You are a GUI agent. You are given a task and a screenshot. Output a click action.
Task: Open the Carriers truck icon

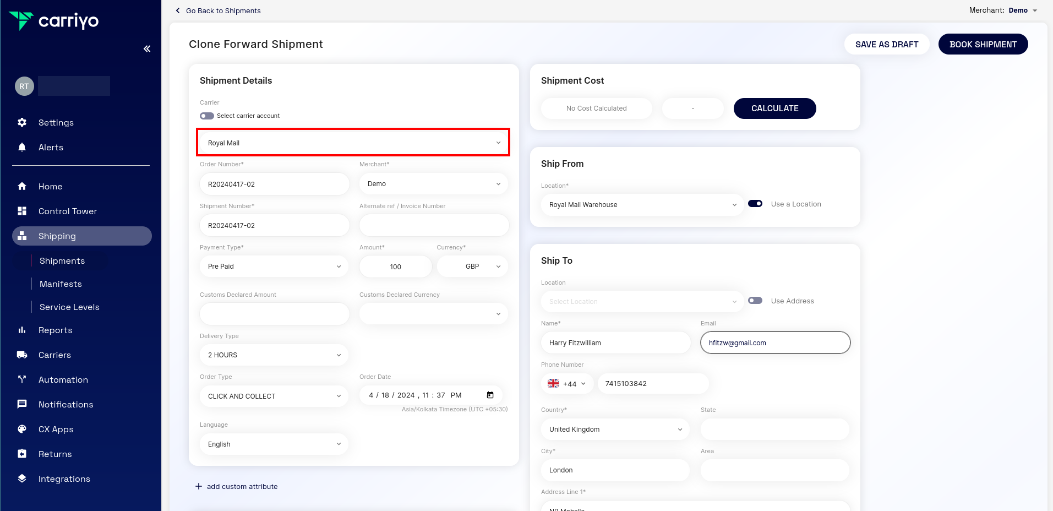[22, 355]
